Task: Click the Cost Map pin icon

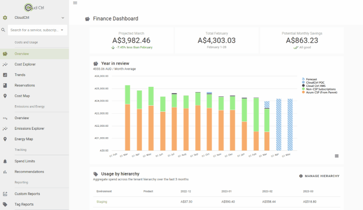Action: [x=5, y=96]
